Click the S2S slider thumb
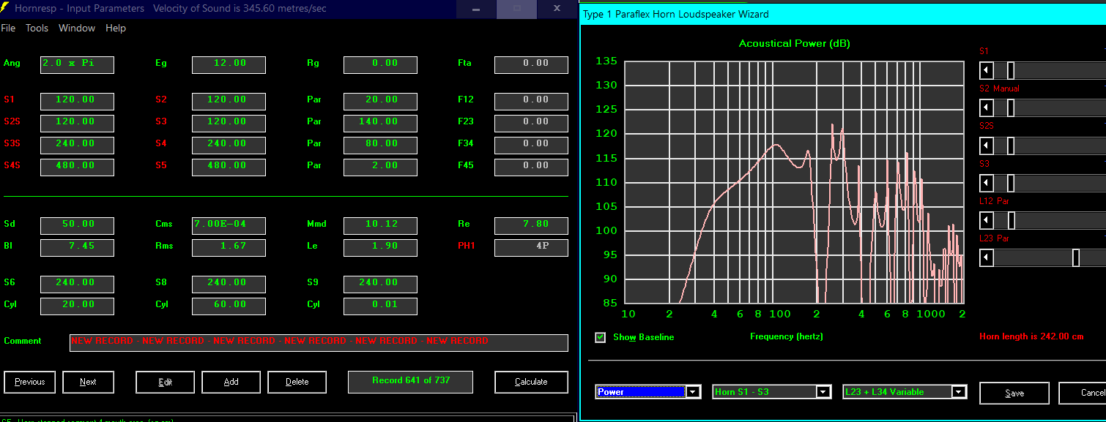 [1011, 146]
